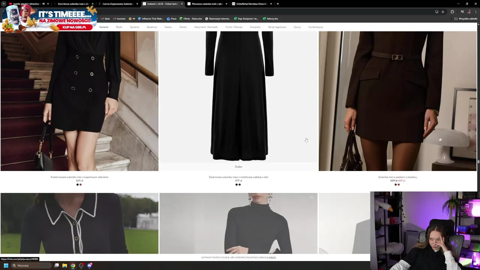Open the Praca bookmark
Screen dimensions: 480x270
point(172,18)
